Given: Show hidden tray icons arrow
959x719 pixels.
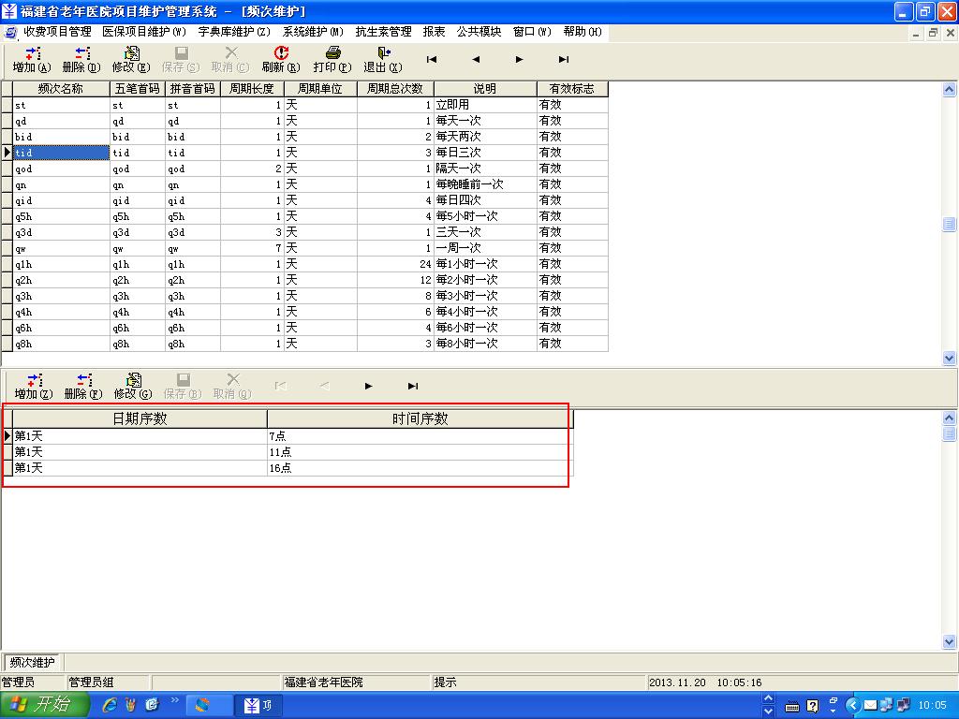Looking at the screenshot, I should point(853,706).
